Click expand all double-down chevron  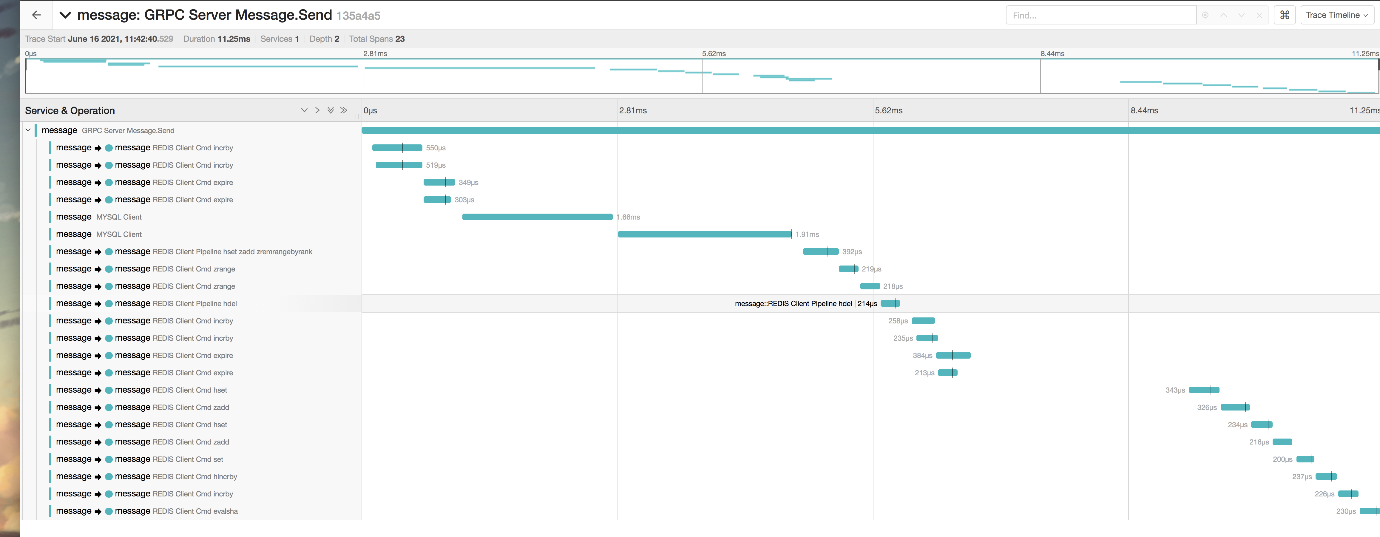click(331, 110)
